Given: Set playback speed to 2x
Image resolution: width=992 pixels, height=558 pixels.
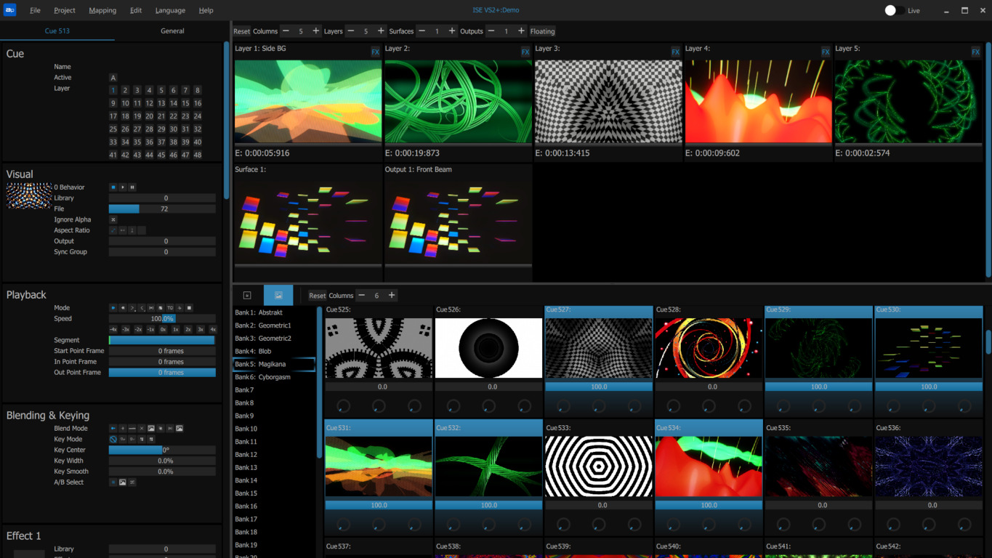Looking at the screenshot, I should coord(188,329).
